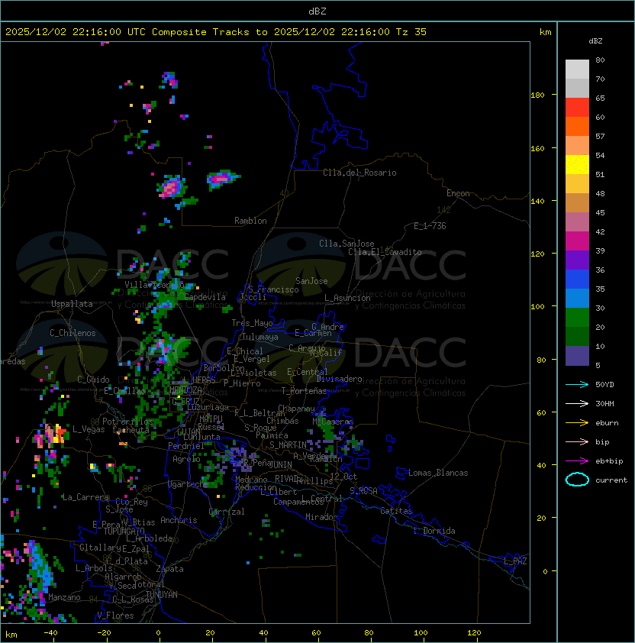Click the L_Dormida label
The image size is (635, 643).
(x=434, y=531)
